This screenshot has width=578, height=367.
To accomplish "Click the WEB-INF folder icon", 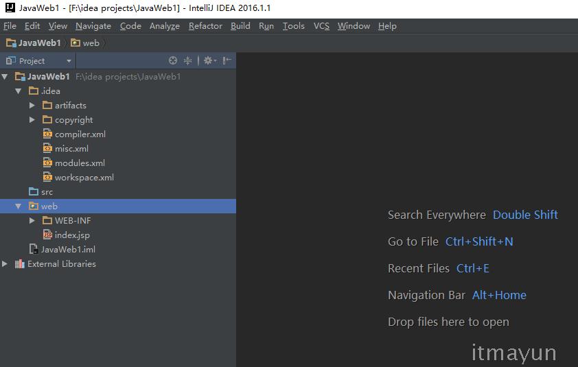I will 47,220.
